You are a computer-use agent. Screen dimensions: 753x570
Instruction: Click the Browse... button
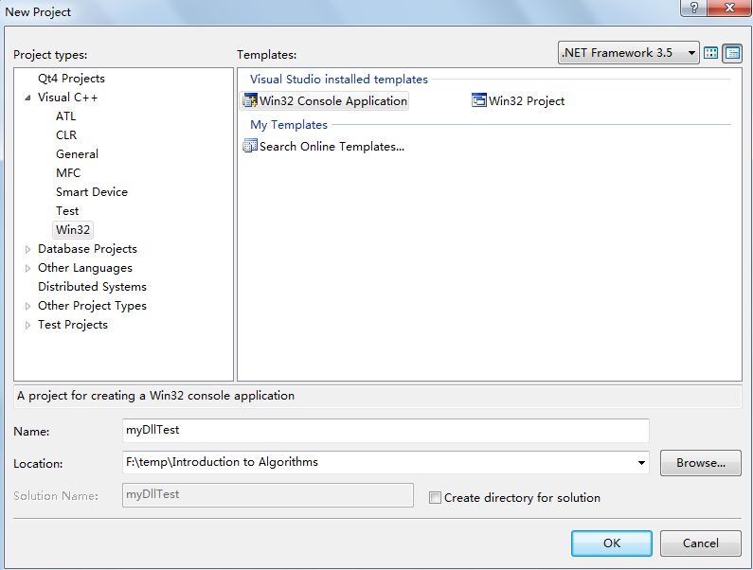[x=701, y=463]
